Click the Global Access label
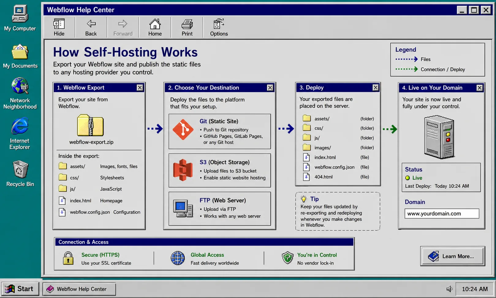Image resolution: width=496 pixels, height=298 pixels. (207, 255)
